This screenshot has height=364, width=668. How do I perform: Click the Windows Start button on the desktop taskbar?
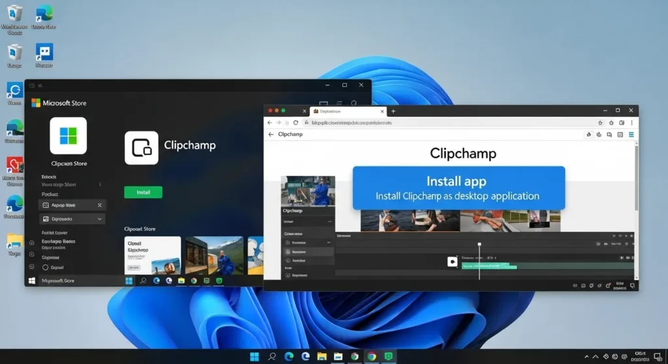[x=254, y=356]
